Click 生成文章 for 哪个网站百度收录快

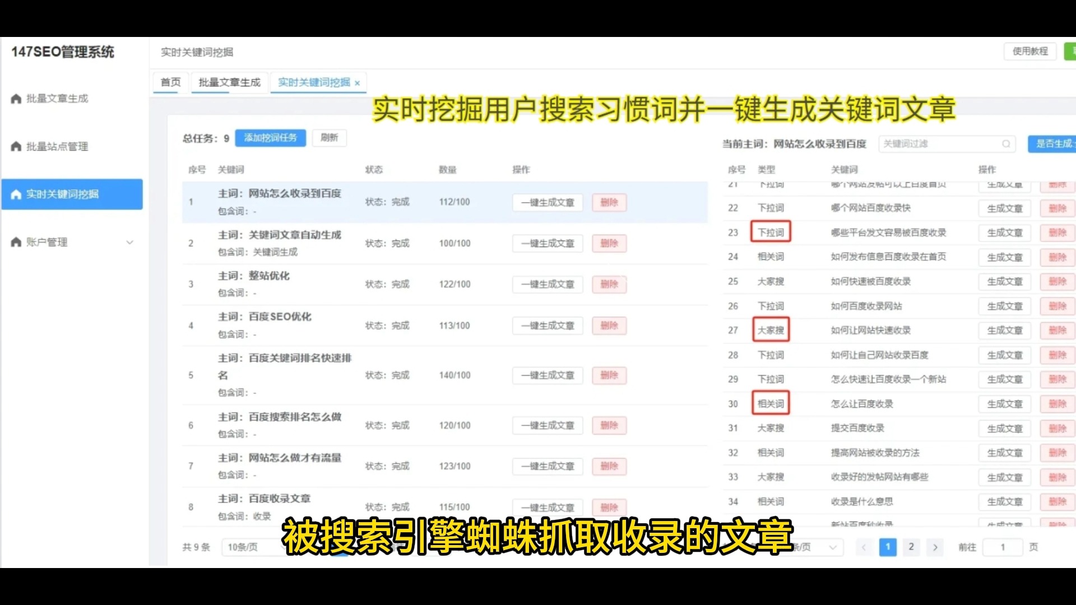click(x=1005, y=208)
